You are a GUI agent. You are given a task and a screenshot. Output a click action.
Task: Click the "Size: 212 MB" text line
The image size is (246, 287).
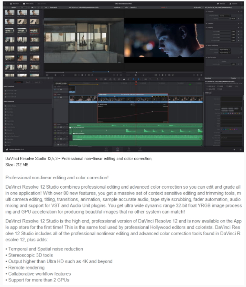point(17,165)
